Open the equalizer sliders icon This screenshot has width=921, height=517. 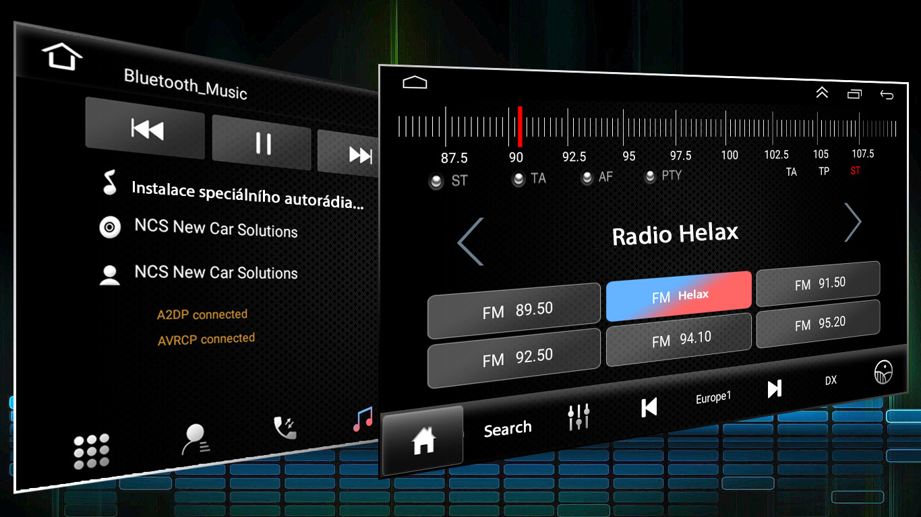(578, 417)
